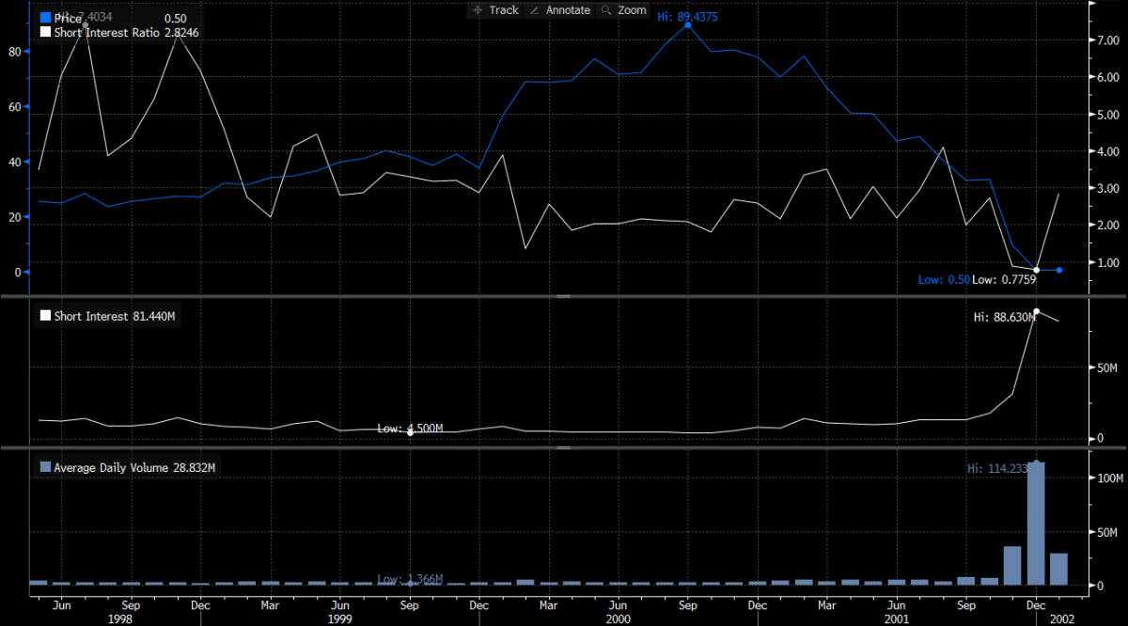Screen dimensions: 1128x626
Task: Select the Track toolbar label
Action: (x=504, y=10)
